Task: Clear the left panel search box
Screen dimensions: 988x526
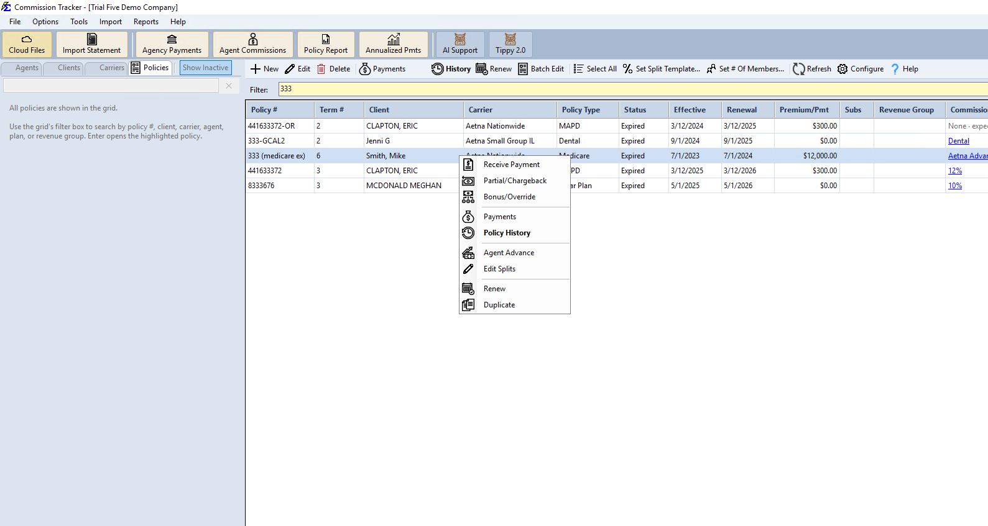Action: click(229, 86)
